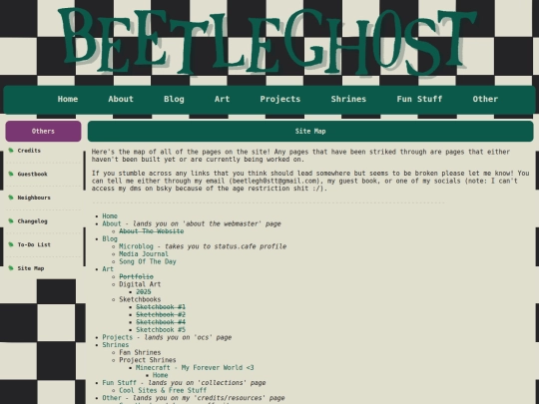
Task: Follow the Art link in the site map list
Action: click(108, 269)
